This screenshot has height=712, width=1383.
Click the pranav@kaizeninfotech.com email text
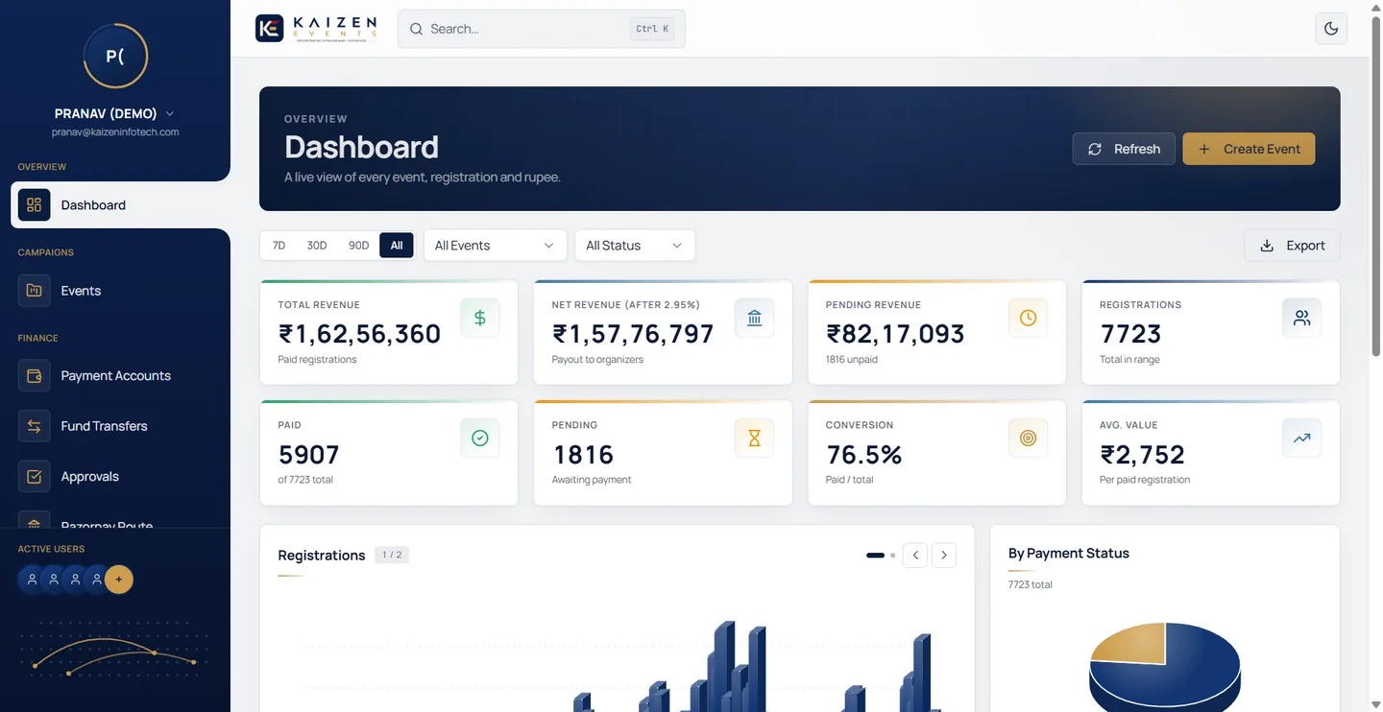pos(115,131)
